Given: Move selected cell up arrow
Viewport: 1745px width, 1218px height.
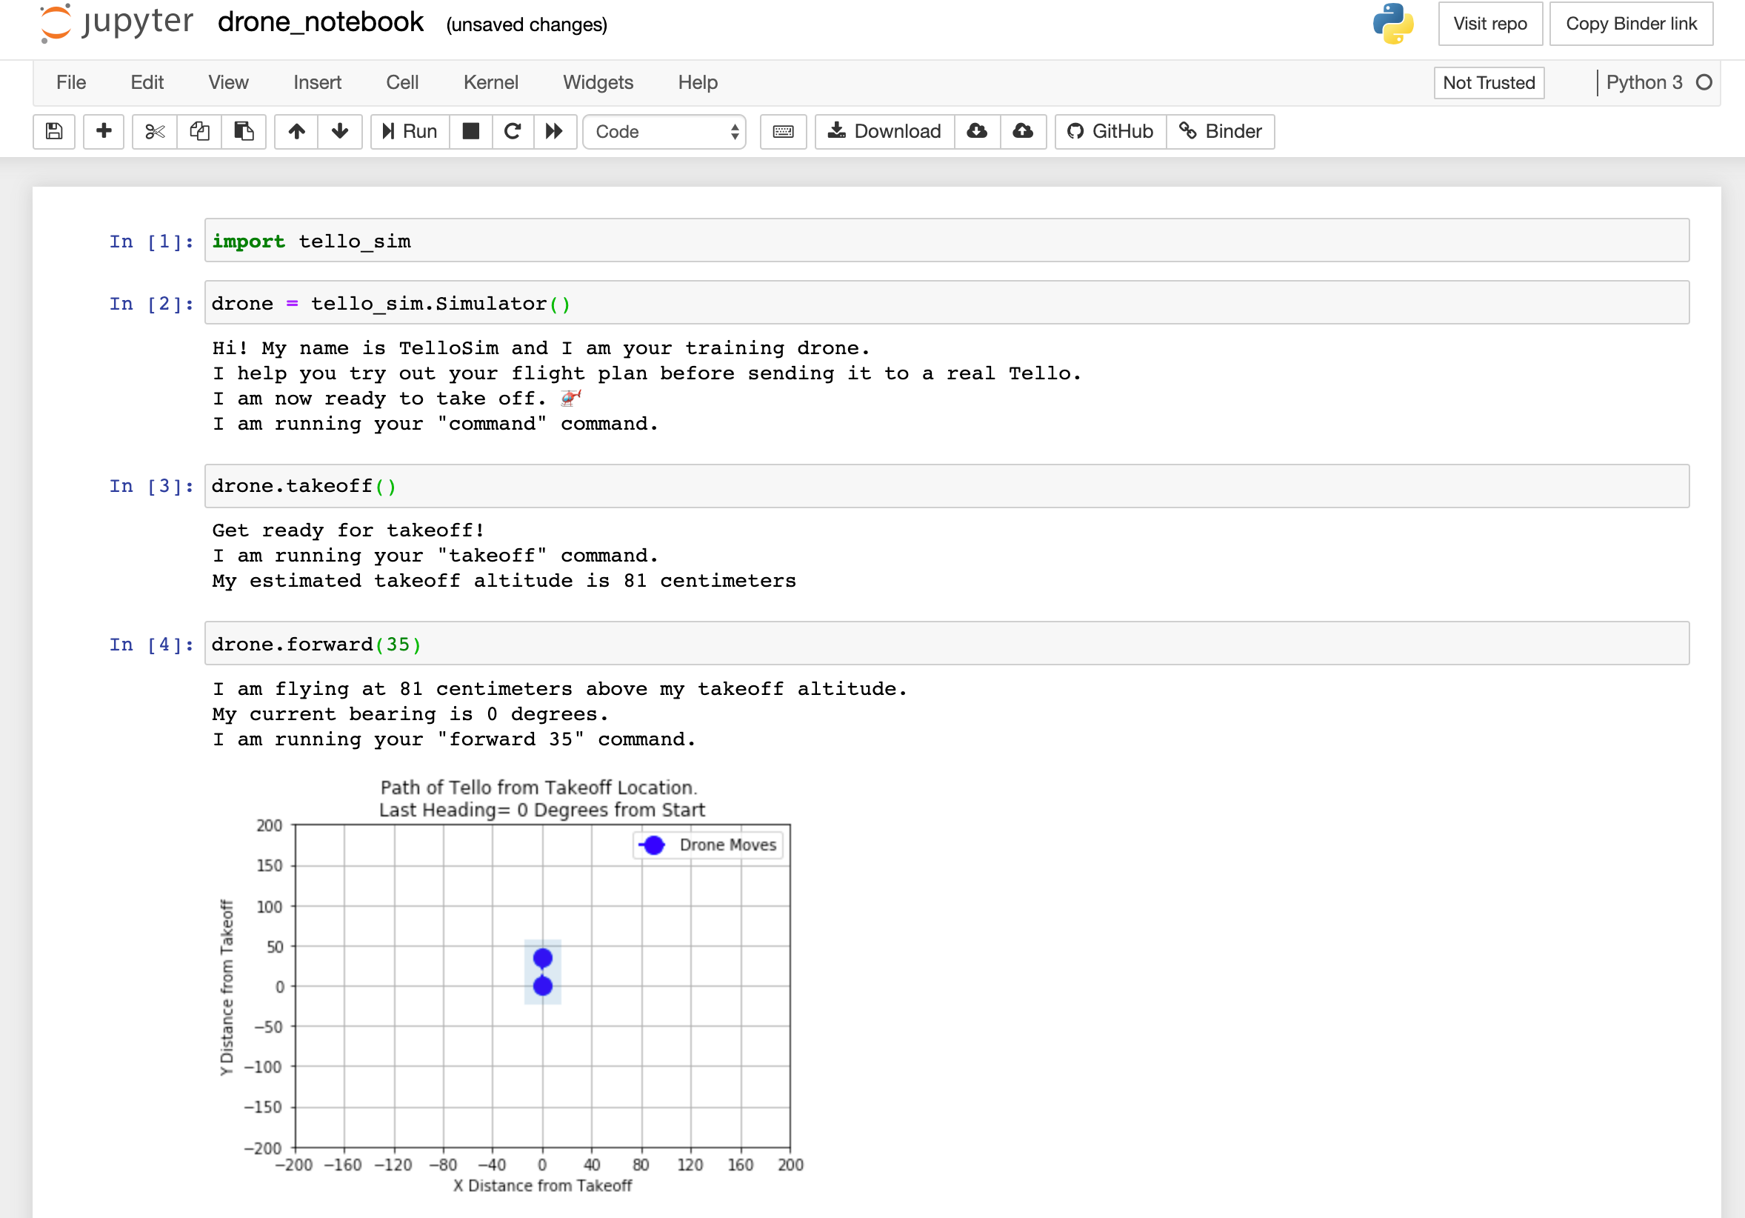Looking at the screenshot, I should 296,132.
